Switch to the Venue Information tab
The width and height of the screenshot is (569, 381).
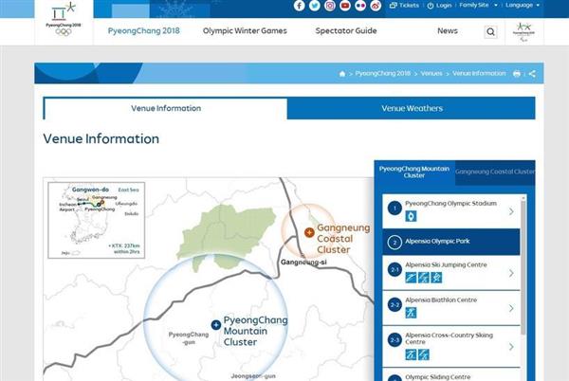coord(165,108)
